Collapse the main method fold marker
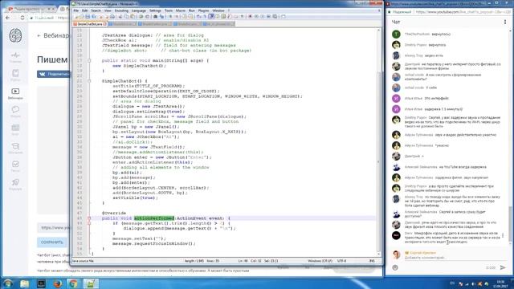514x289 pixels. (89, 61)
